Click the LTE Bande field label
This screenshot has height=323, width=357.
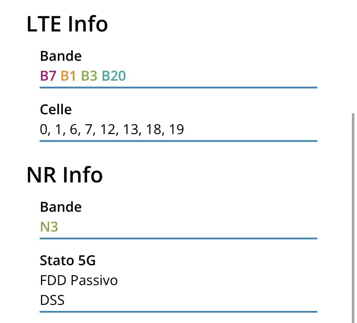[x=61, y=56]
